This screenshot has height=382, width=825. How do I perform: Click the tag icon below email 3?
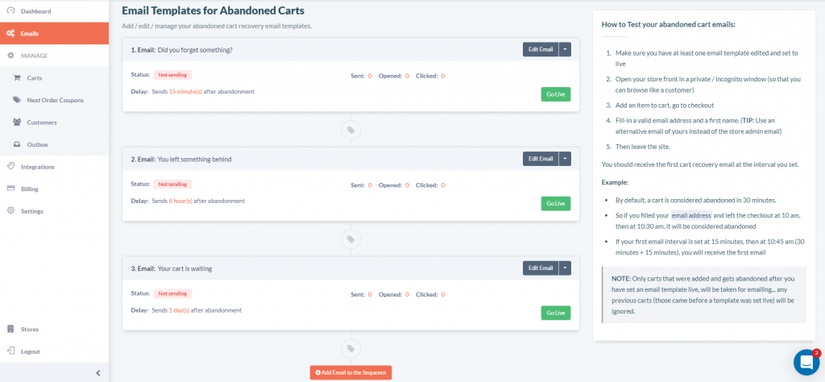(351, 348)
